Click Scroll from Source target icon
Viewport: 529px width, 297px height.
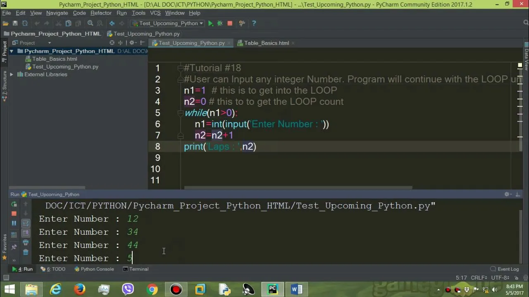[x=112, y=43]
